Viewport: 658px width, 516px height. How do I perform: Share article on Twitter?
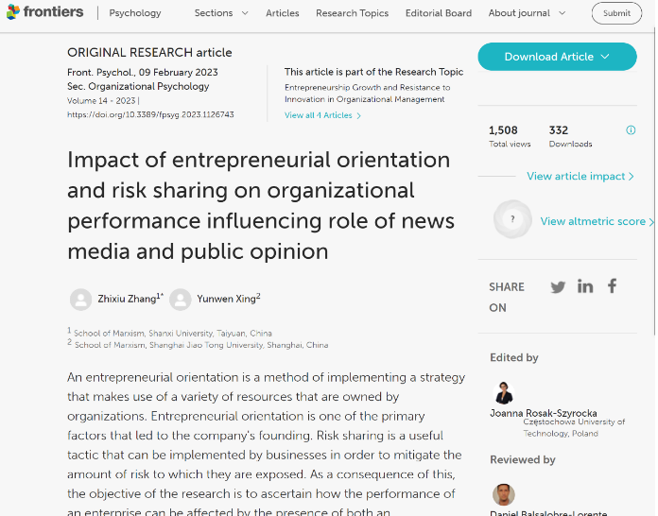558,286
